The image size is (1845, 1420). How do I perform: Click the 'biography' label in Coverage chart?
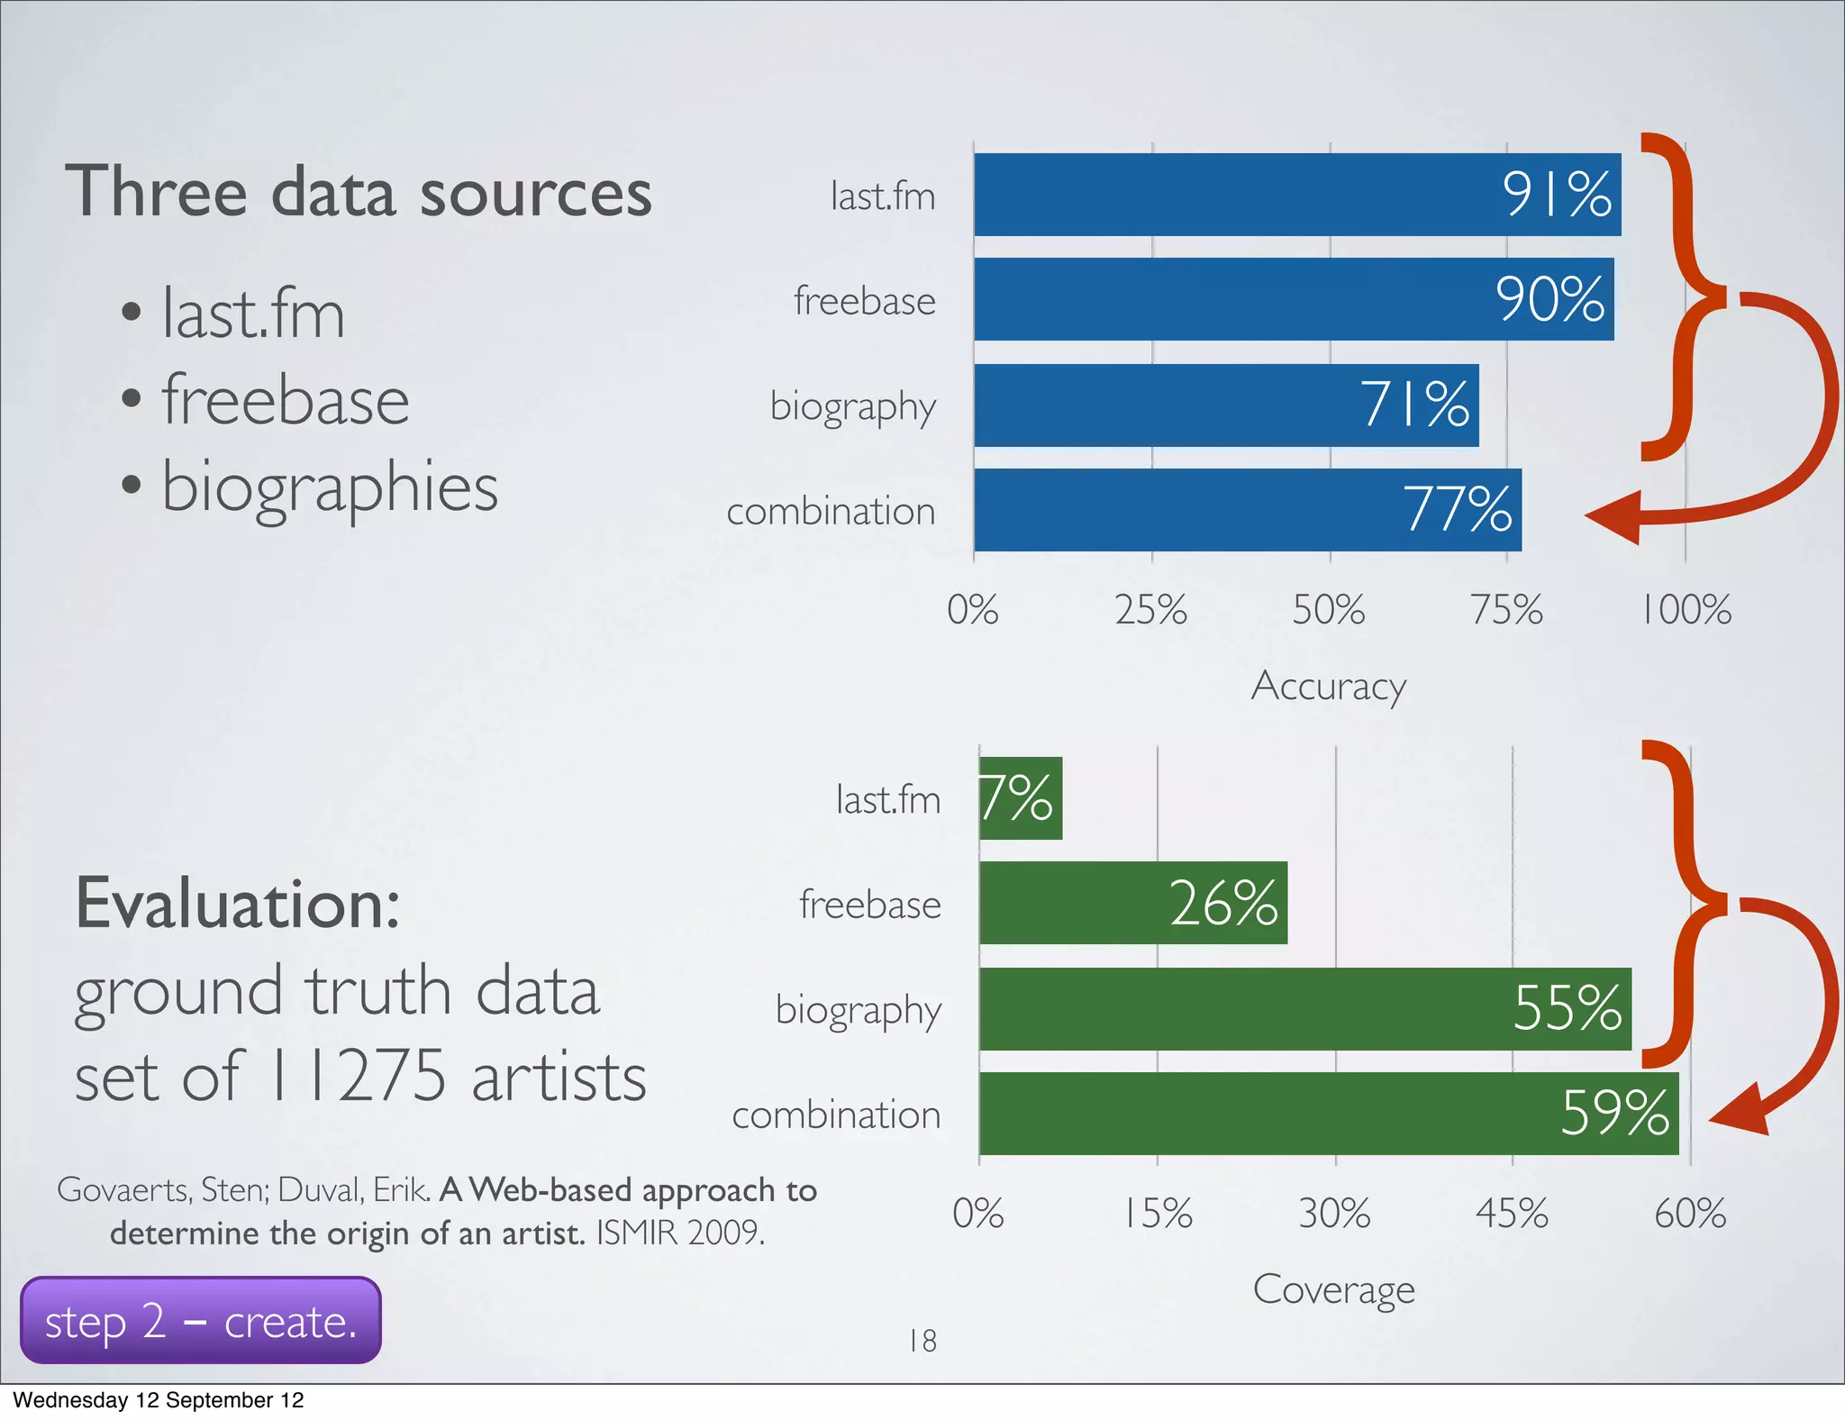point(859,1012)
